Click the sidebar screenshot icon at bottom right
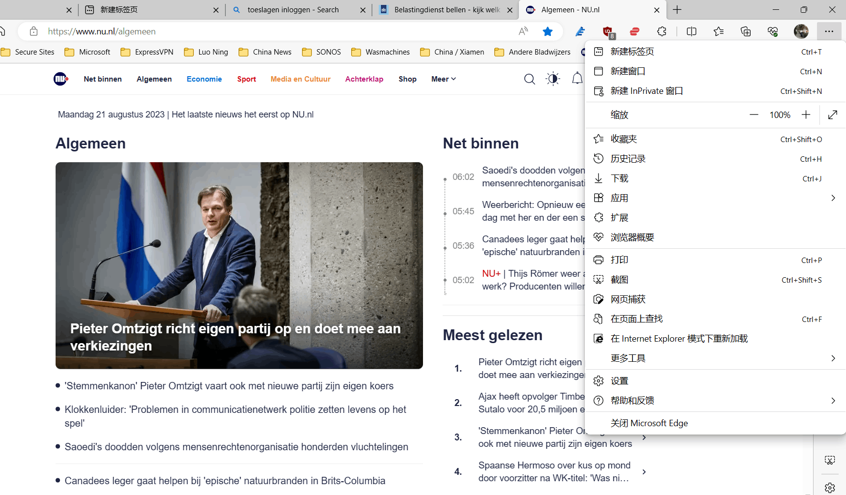 coord(830,461)
